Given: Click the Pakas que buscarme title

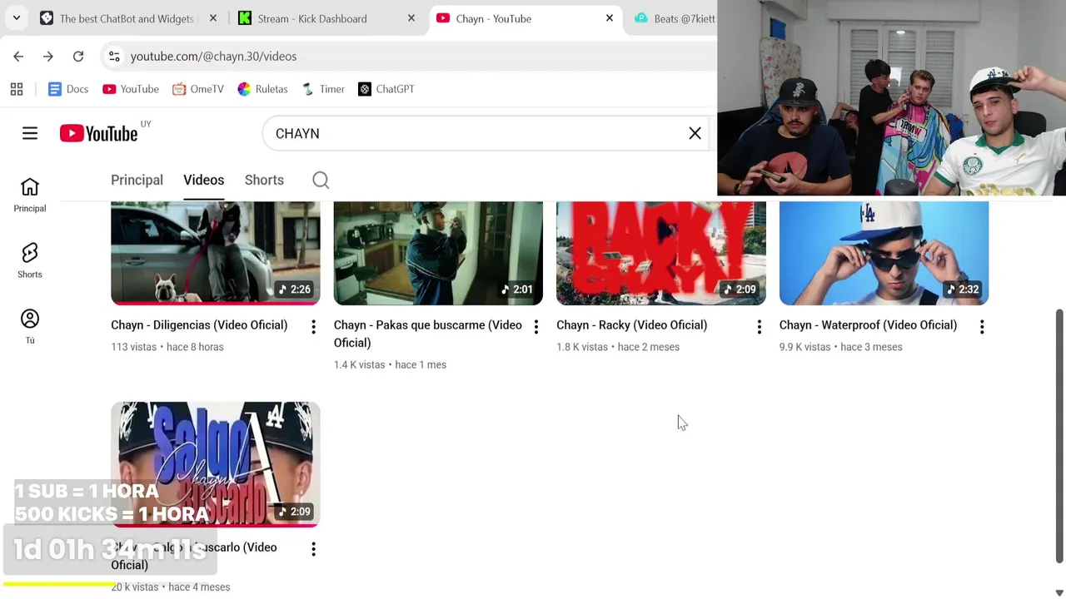Looking at the screenshot, I should (427, 334).
